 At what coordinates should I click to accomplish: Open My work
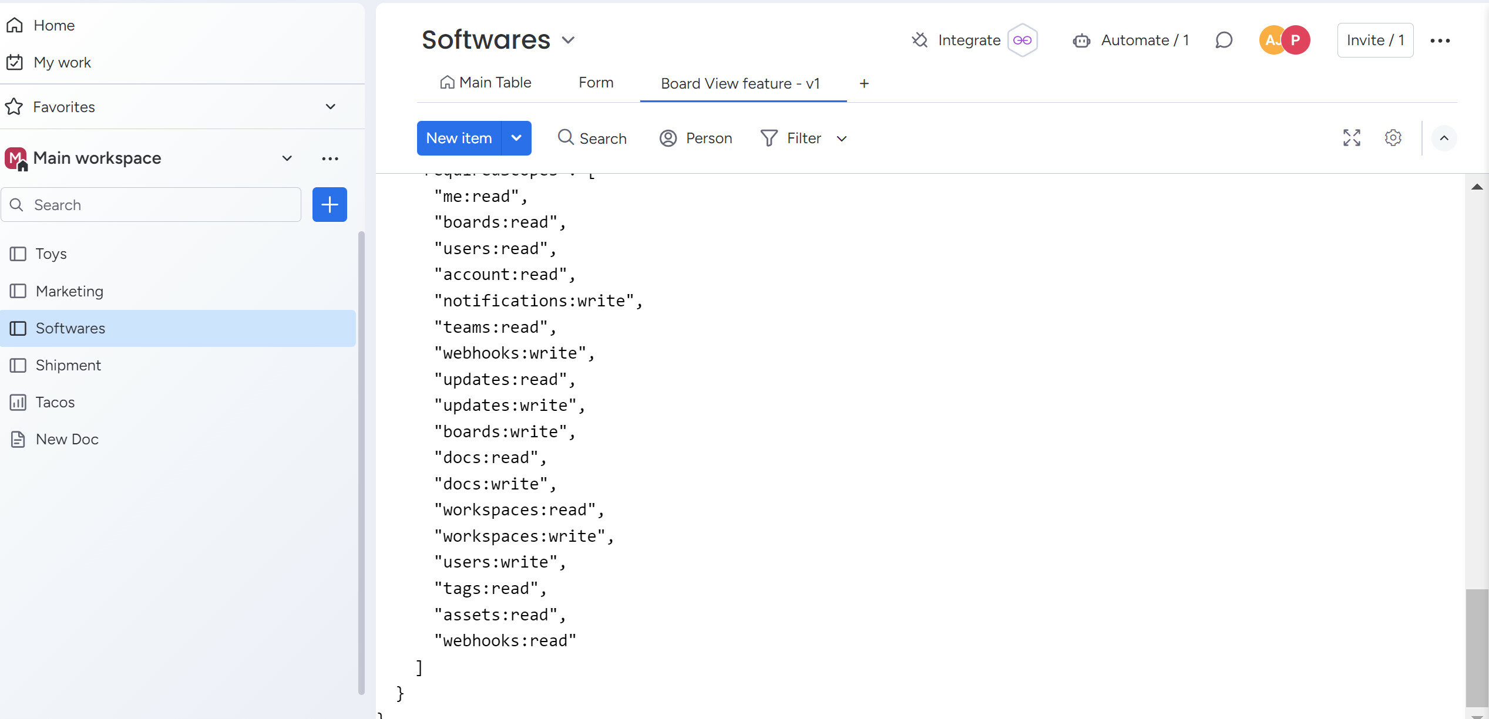[48, 62]
